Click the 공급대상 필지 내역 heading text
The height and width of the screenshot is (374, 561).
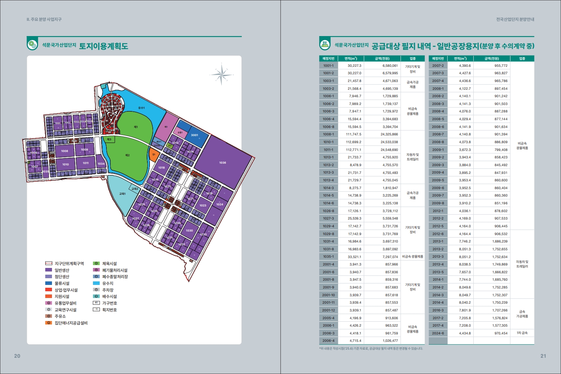coord(401,46)
